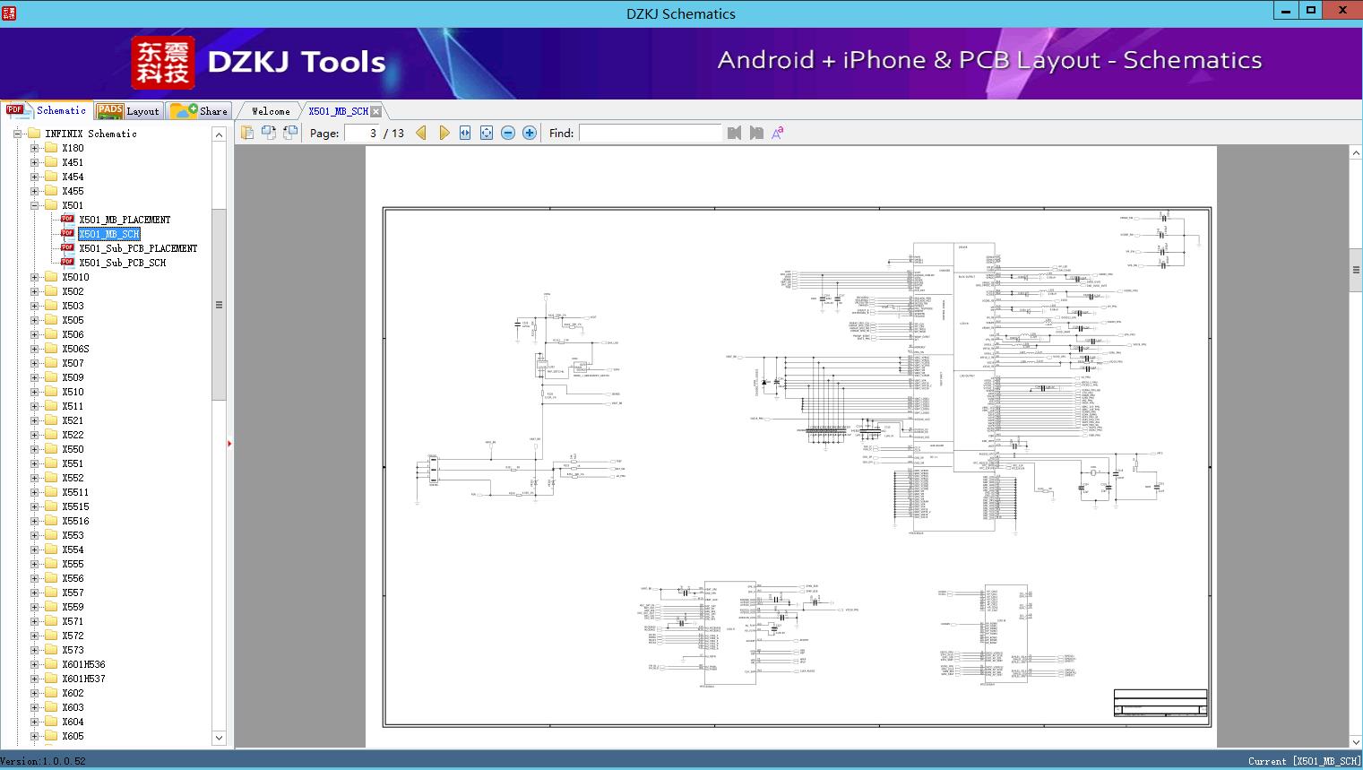This screenshot has width=1363, height=770.
Task: Click the find next icon
Action: pos(756,133)
